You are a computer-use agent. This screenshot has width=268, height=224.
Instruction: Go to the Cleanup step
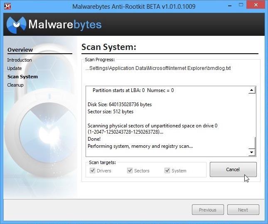(15, 85)
